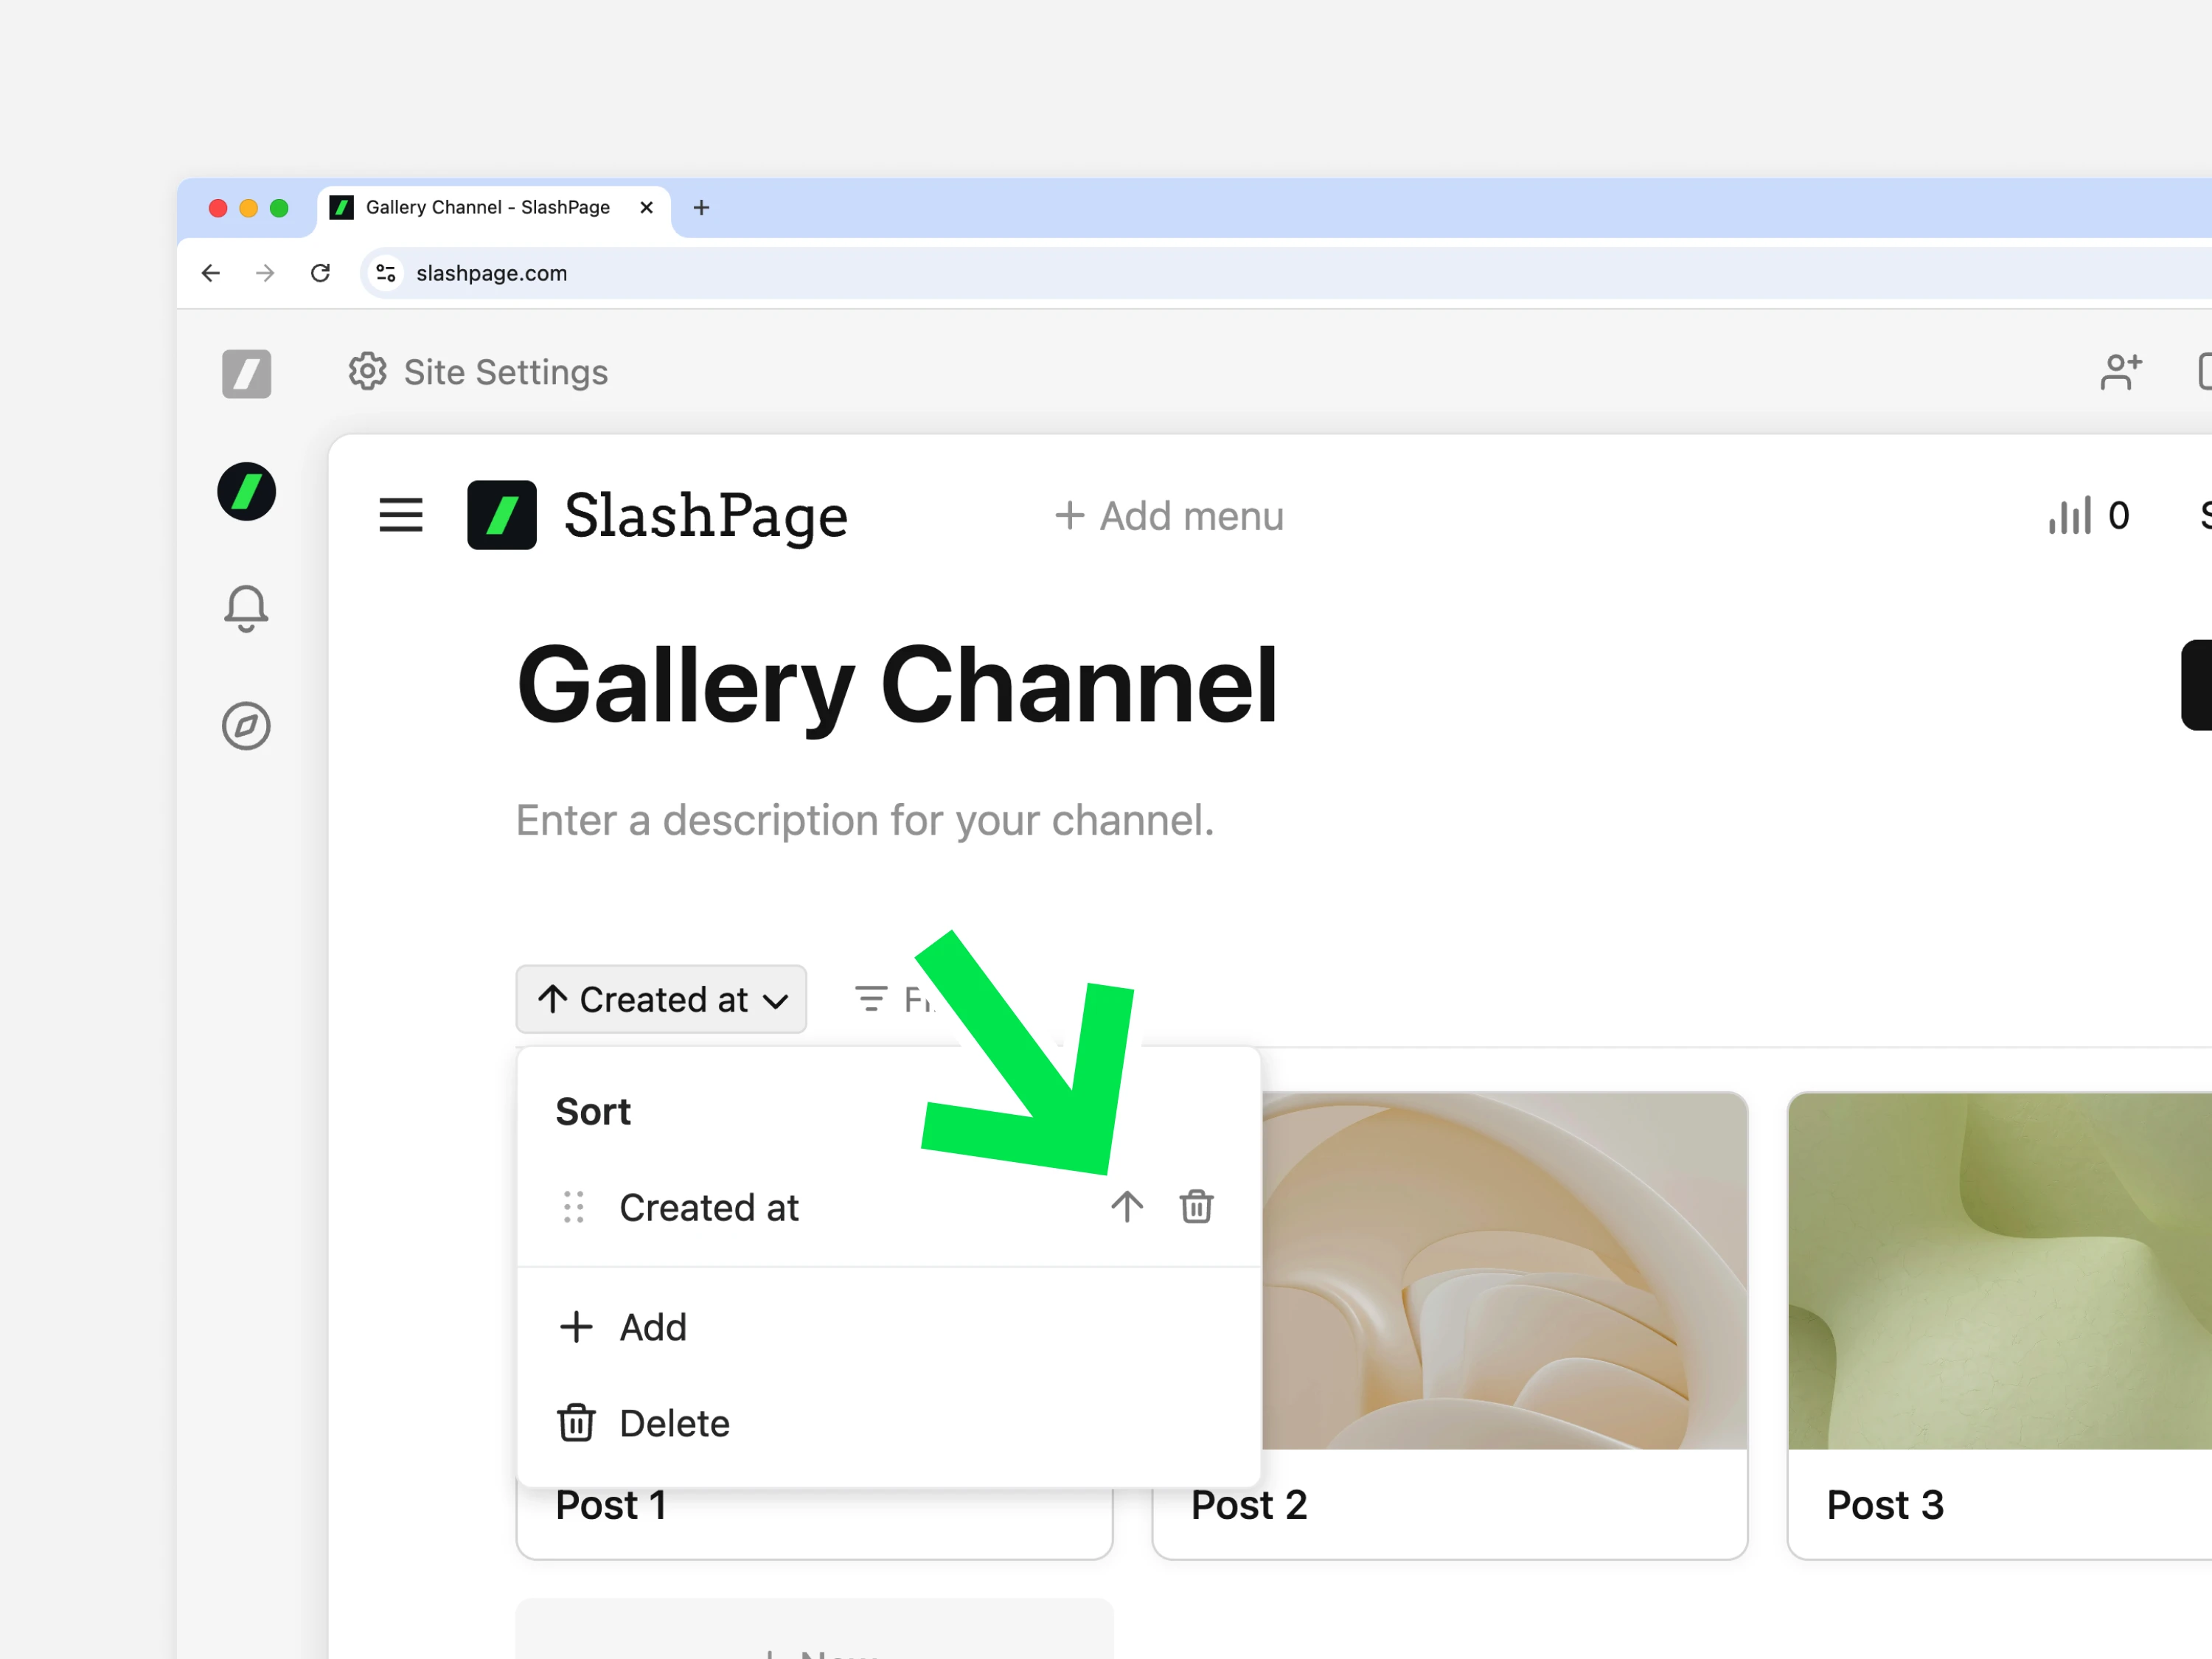
Task: Select the Gallery Channel - SlashPage tab
Action: [493, 208]
